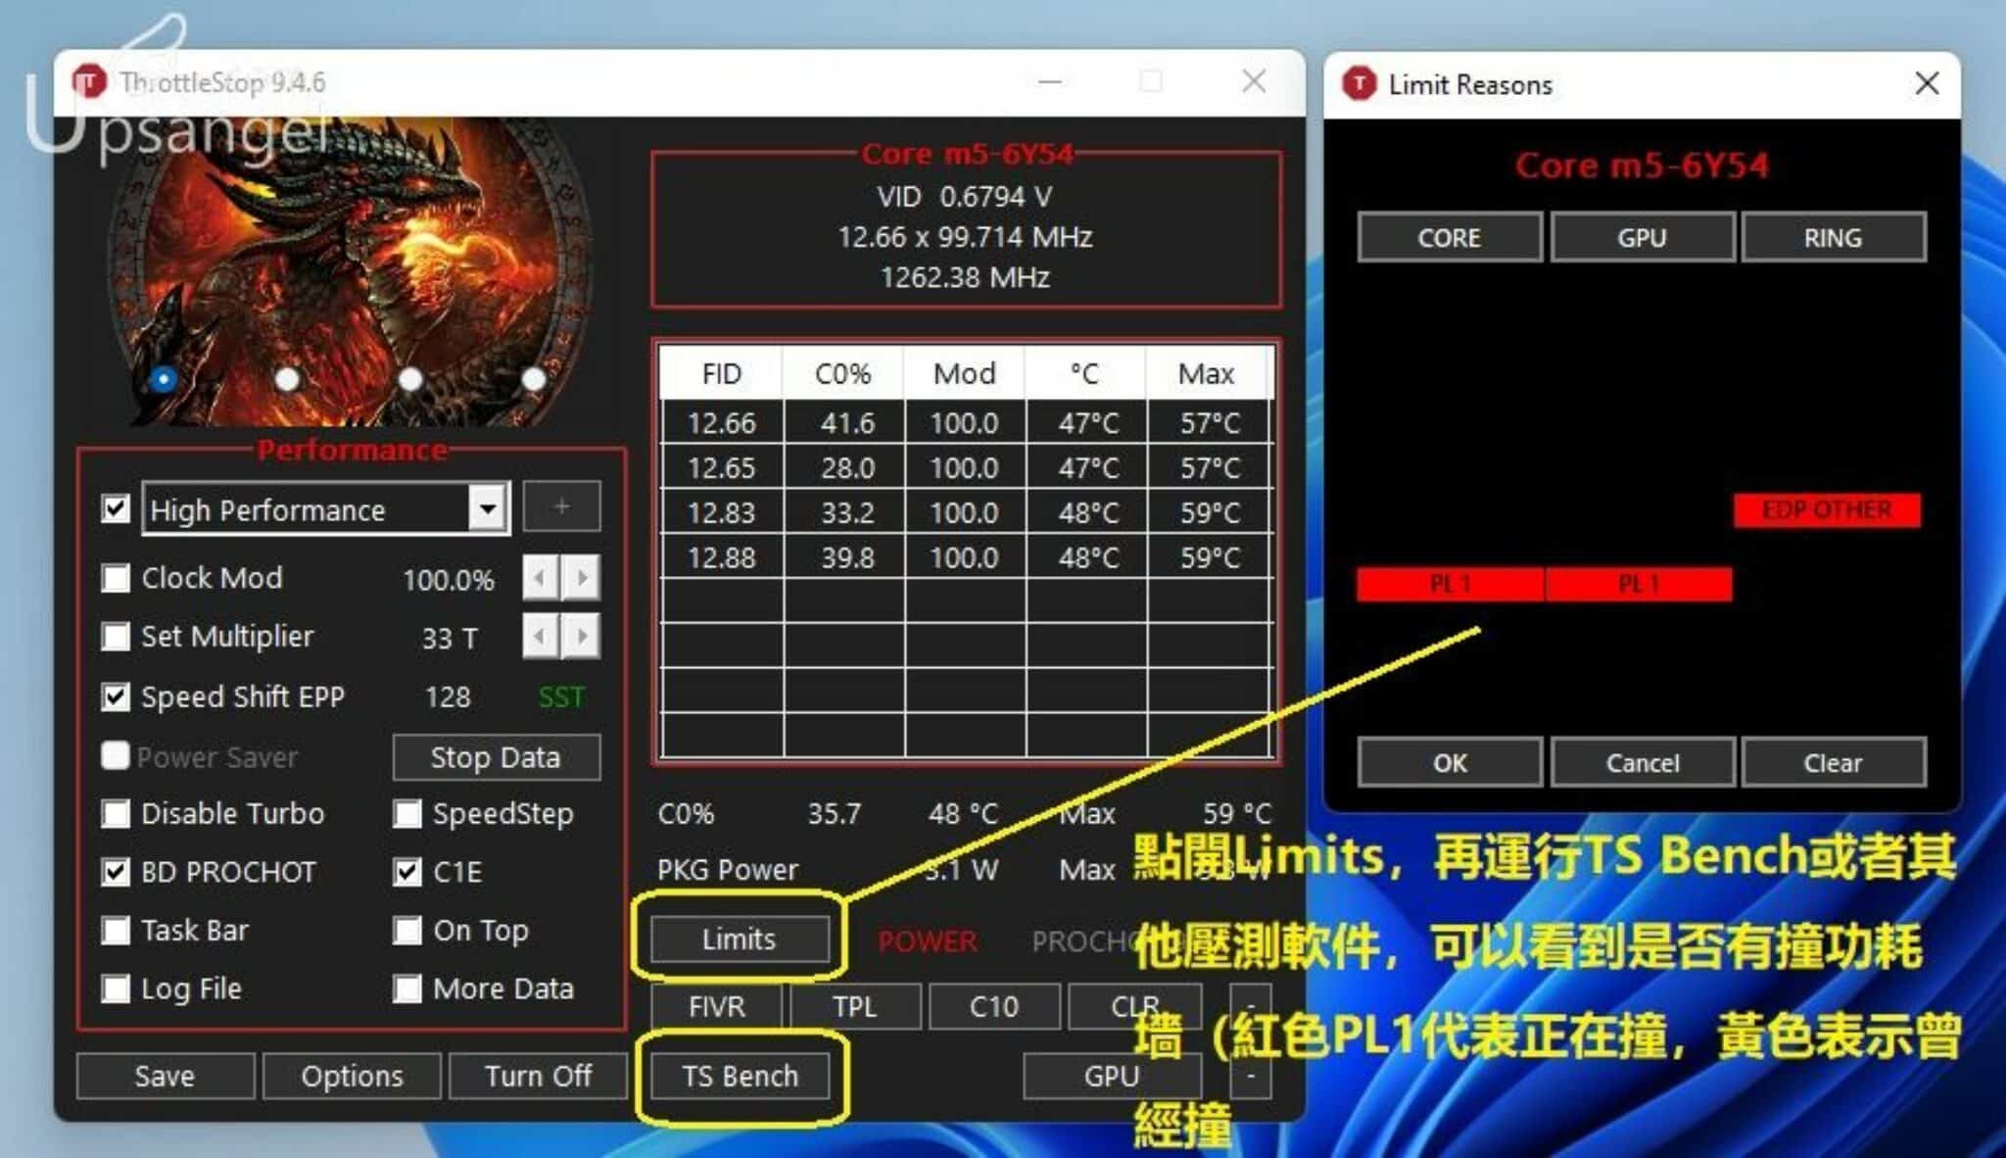2006x1158 pixels.
Task: Stop data monitoring with Stop Data
Action: click(496, 756)
